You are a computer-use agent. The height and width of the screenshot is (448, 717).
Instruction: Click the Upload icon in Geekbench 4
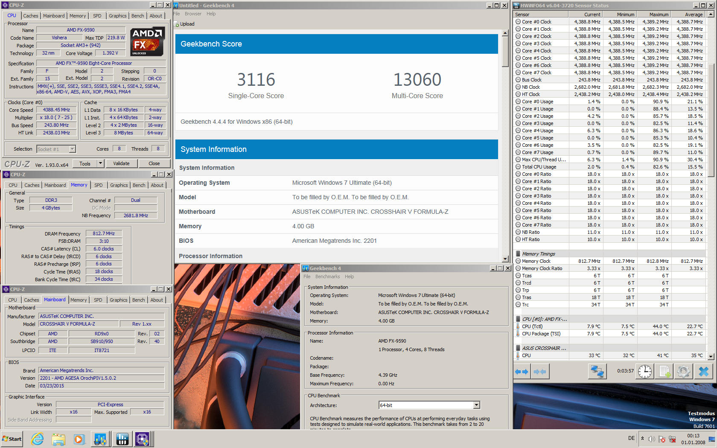pos(177,24)
